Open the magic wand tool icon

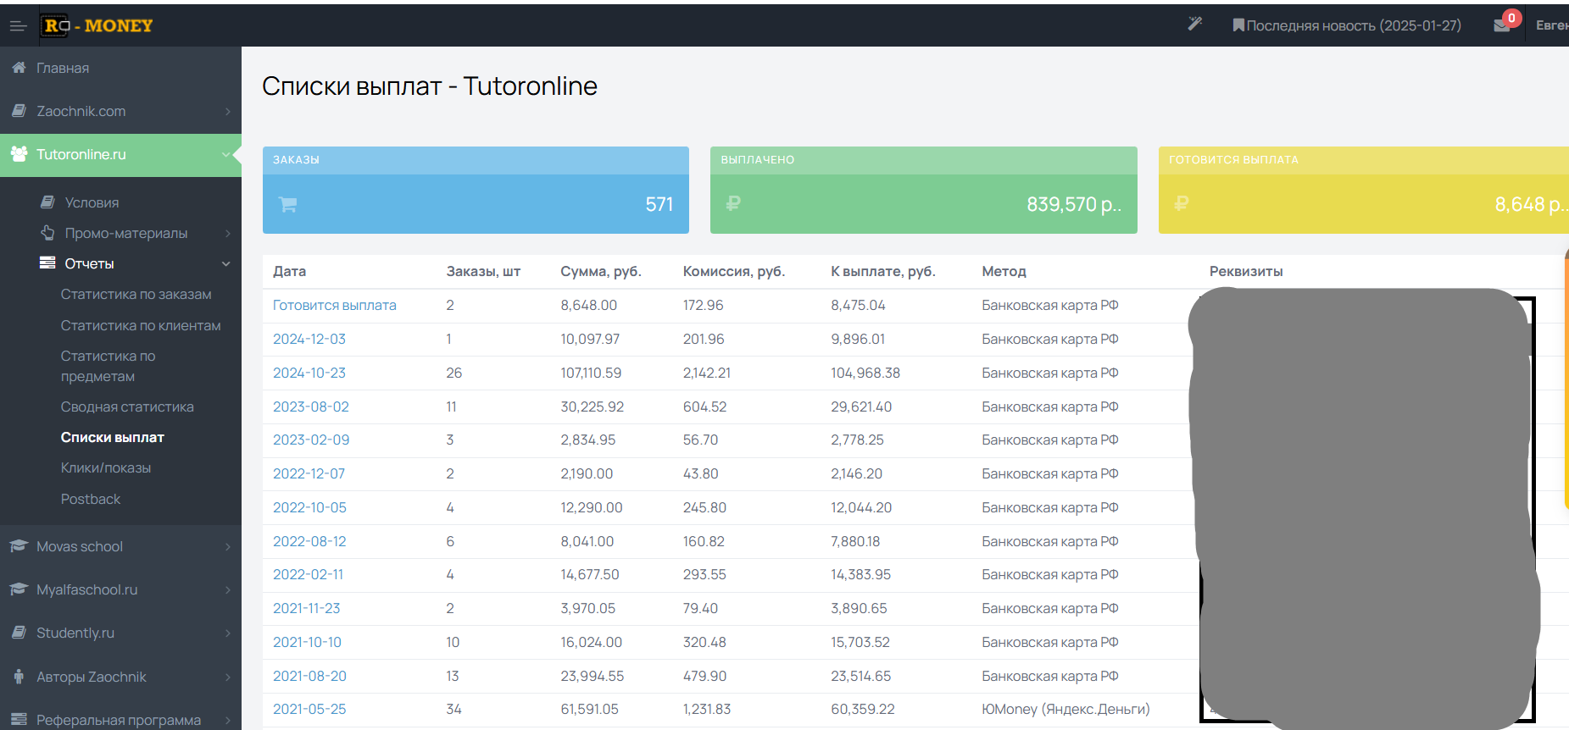[1195, 25]
